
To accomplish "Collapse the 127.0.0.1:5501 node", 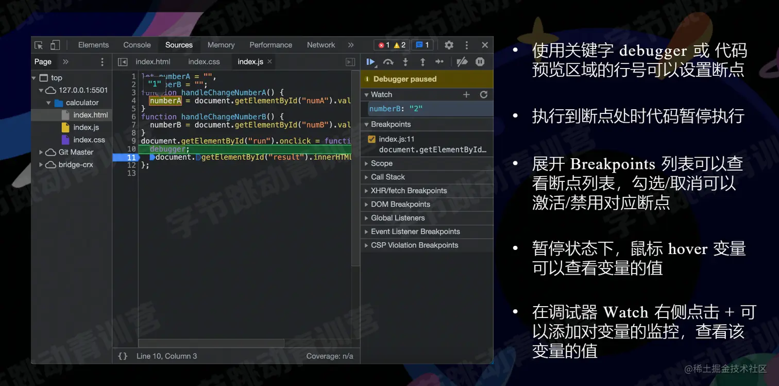I will click(x=41, y=90).
